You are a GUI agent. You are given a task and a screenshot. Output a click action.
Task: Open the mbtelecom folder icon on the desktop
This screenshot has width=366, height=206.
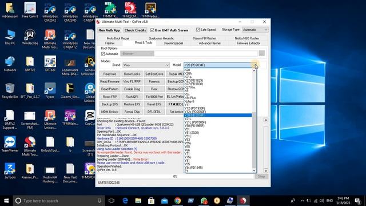coord(10,10)
